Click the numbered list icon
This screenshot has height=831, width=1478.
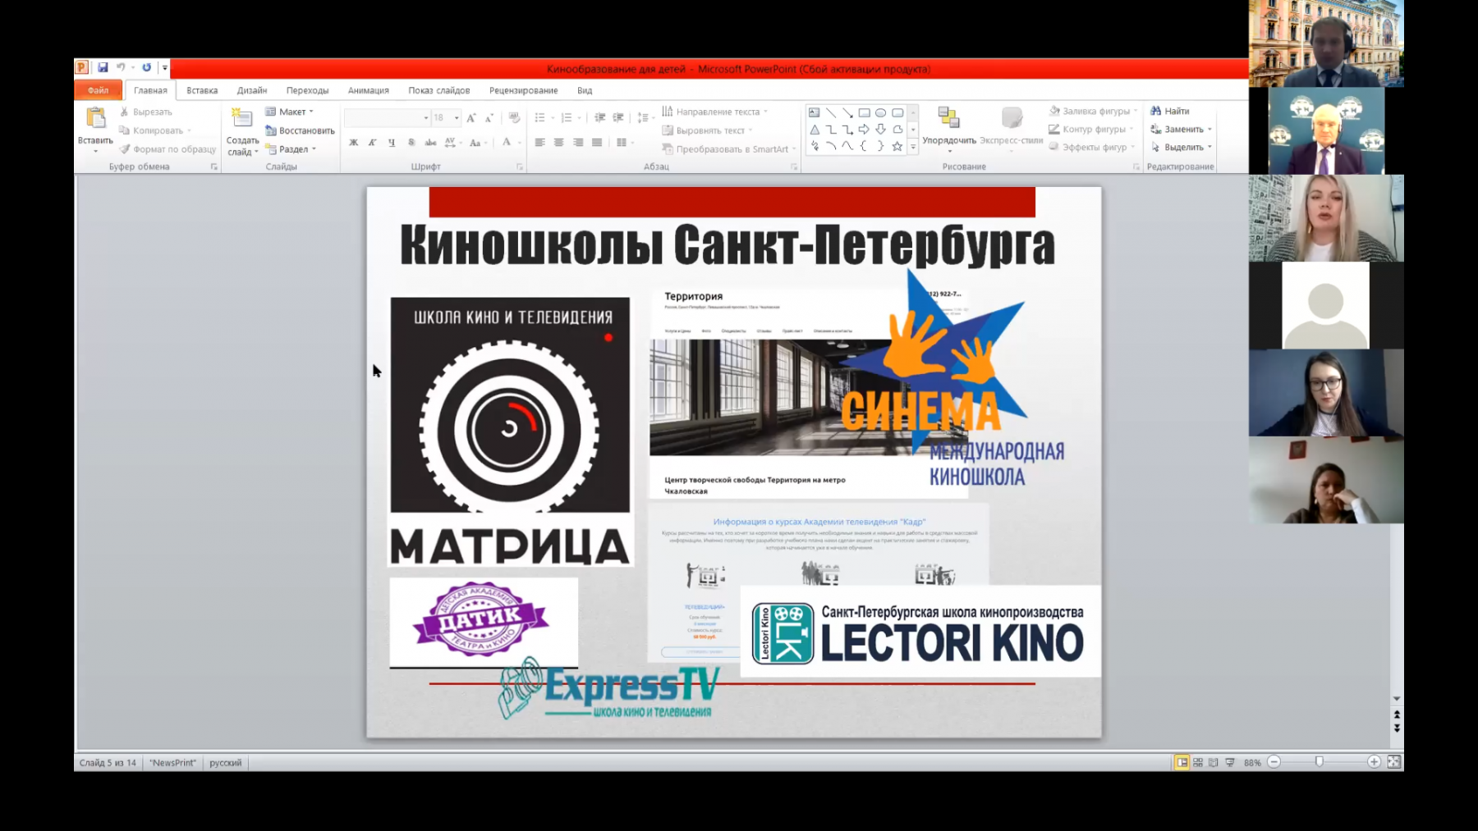click(x=566, y=118)
